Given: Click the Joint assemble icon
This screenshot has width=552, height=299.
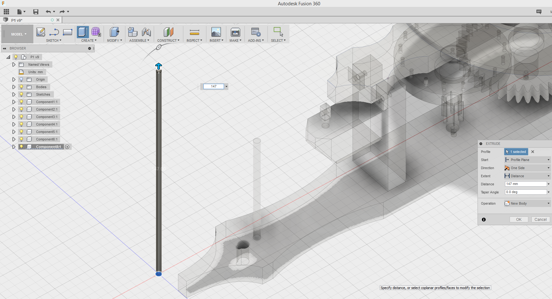Looking at the screenshot, I should coord(146,32).
